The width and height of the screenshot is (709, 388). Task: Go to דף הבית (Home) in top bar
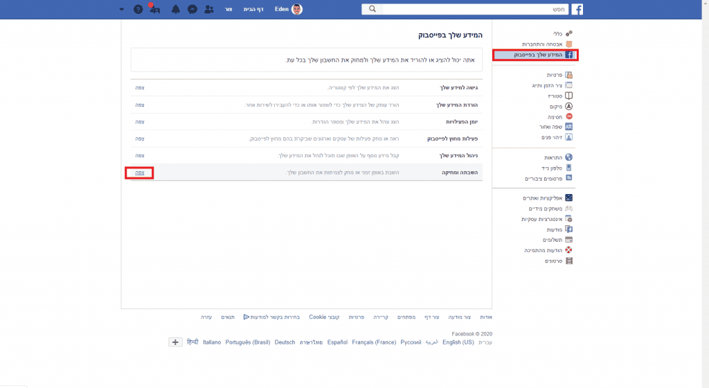(x=253, y=9)
